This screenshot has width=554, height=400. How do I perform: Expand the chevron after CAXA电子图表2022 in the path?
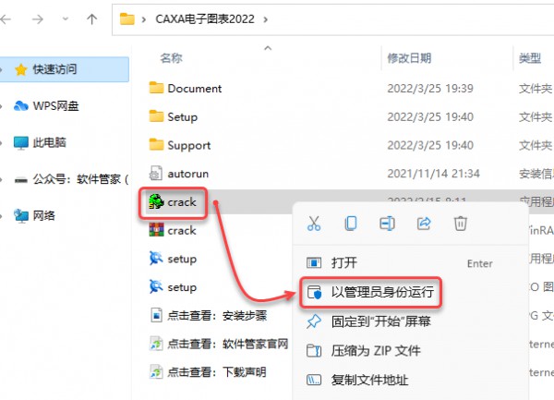tap(265, 19)
